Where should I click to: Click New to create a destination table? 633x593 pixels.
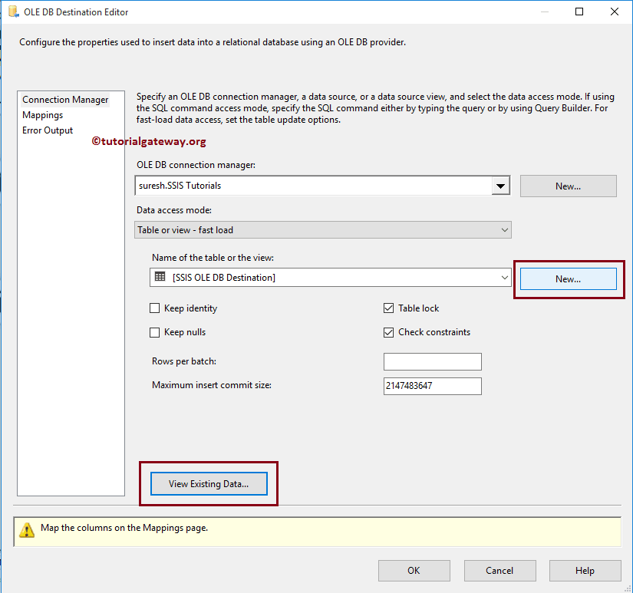(568, 278)
